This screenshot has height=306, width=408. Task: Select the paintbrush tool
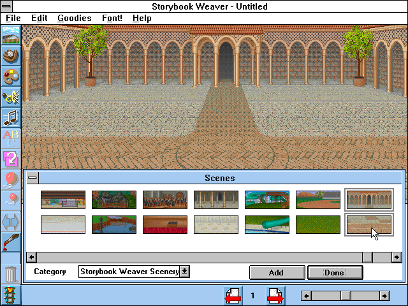(11, 242)
